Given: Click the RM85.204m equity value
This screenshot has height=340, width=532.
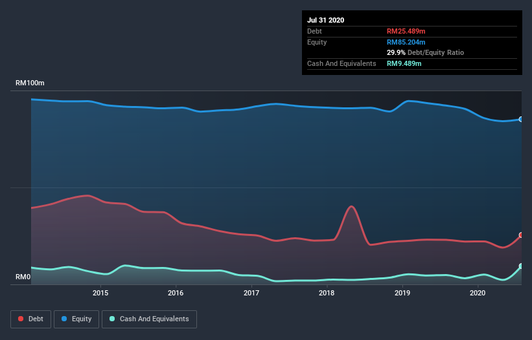Looking at the screenshot, I should (406, 42).
